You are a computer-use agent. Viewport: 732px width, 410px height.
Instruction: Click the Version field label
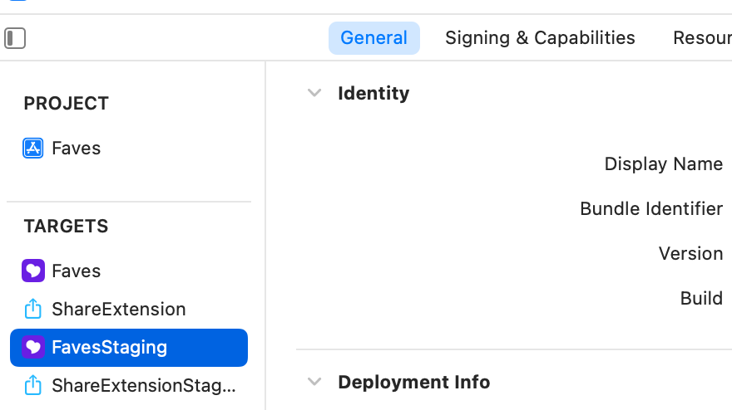690,254
